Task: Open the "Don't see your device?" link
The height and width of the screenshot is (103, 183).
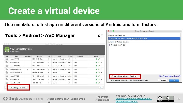Action: (170, 76)
